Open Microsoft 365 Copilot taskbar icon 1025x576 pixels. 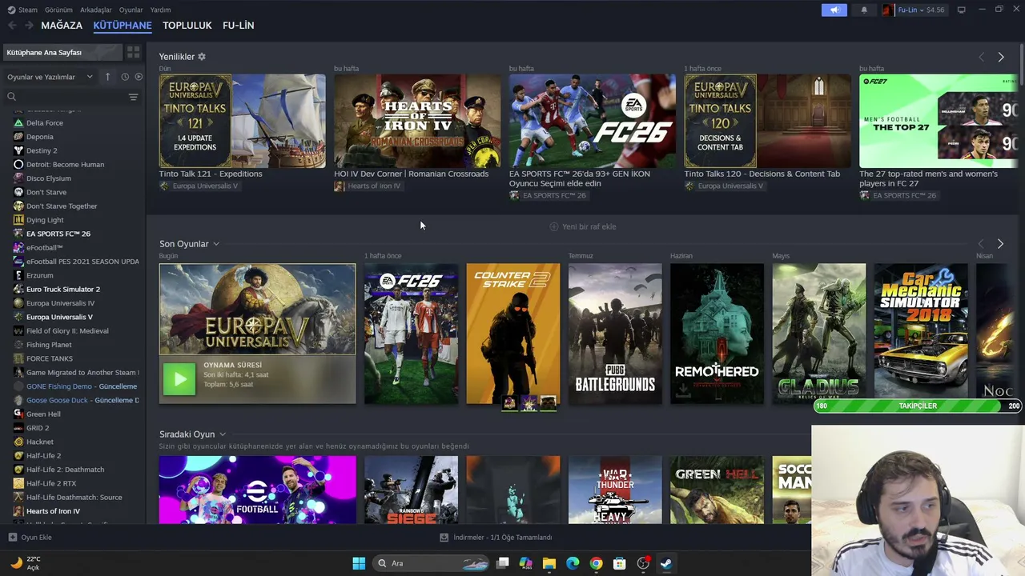click(525, 563)
